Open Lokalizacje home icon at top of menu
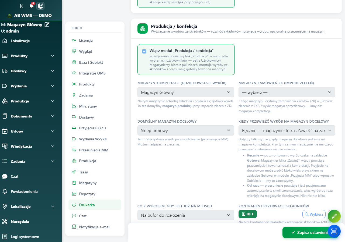Image resolution: width=345 pixels, height=242 pixels. 5,41
